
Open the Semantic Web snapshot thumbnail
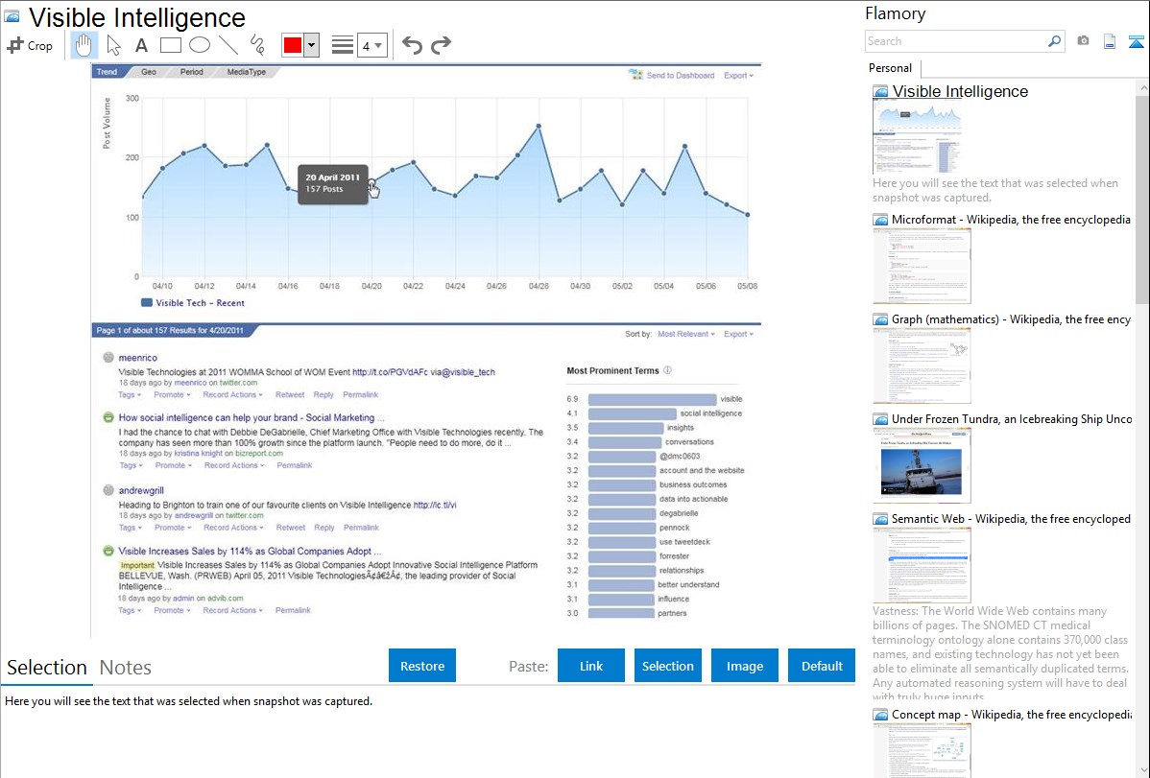click(922, 565)
